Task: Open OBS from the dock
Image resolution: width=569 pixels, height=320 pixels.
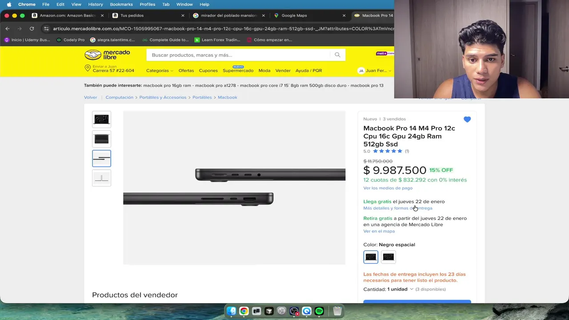Action: [294, 311]
